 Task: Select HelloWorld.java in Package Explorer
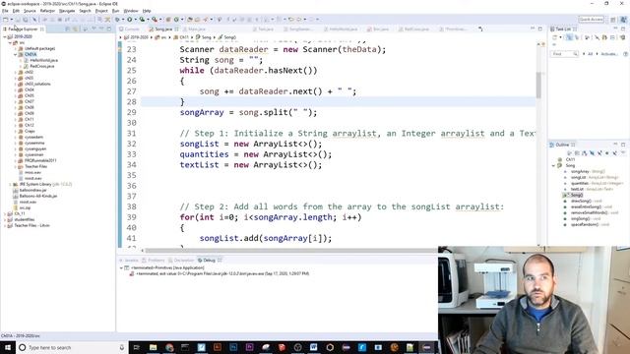43,60
